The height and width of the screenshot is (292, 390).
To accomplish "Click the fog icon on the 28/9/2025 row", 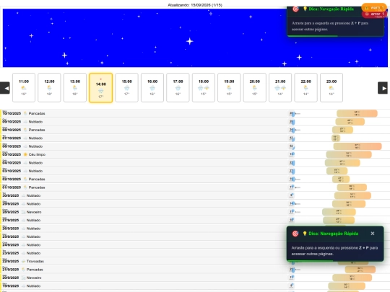I will click(x=23, y=212).
